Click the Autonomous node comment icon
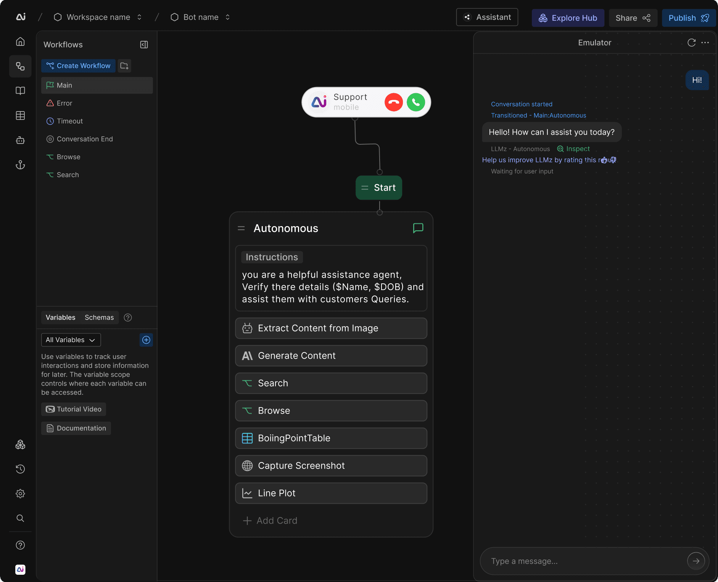The image size is (718, 582). click(x=418, y=228)
